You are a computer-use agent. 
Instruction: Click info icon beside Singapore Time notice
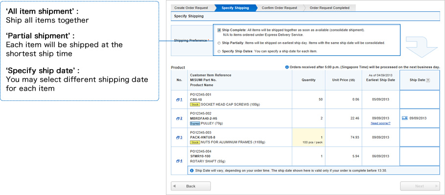(287, 67)
